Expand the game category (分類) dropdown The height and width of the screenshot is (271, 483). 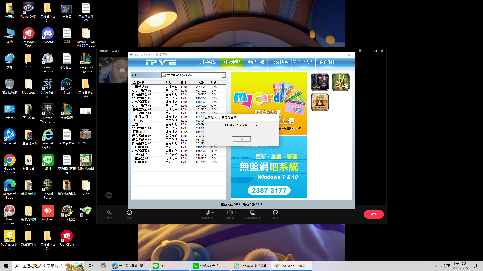[x=223, y=75]
